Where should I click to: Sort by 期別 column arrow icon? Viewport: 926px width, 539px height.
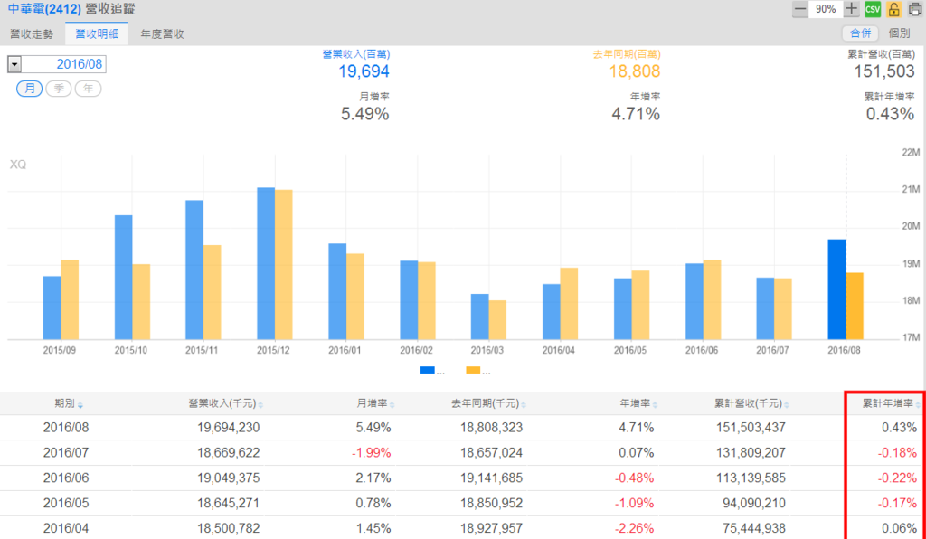[80, 405]
